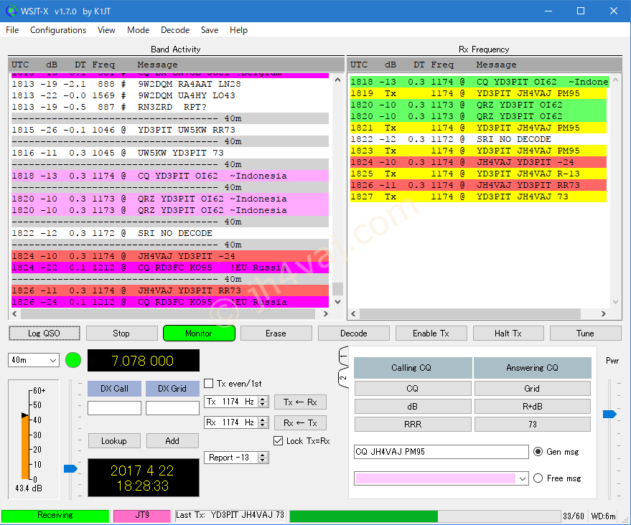Click the Lookup button
Image resolution: width=631 pixels, height=525 pixels.
(x=114, y=440)
